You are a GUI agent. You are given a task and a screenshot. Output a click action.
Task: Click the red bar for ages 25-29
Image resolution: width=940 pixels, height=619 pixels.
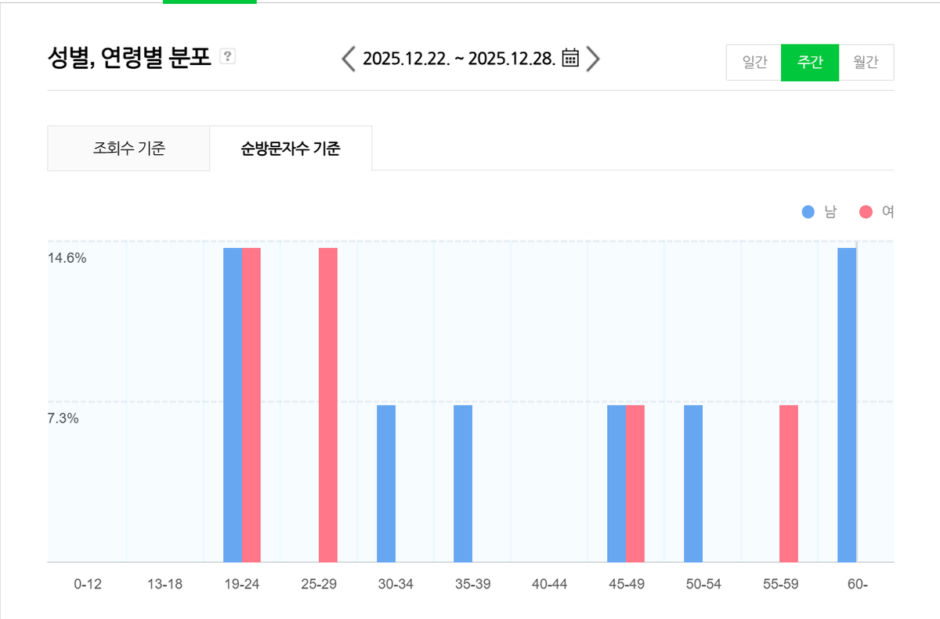click(327, 391)
